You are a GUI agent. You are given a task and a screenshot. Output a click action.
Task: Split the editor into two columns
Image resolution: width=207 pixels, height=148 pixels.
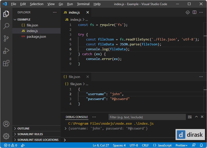[194, 12]
